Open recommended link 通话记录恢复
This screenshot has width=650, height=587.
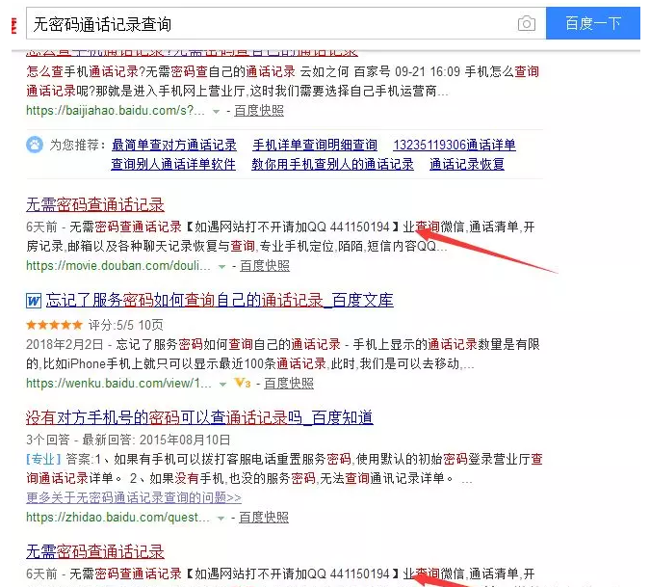click(x=467, y=164)
